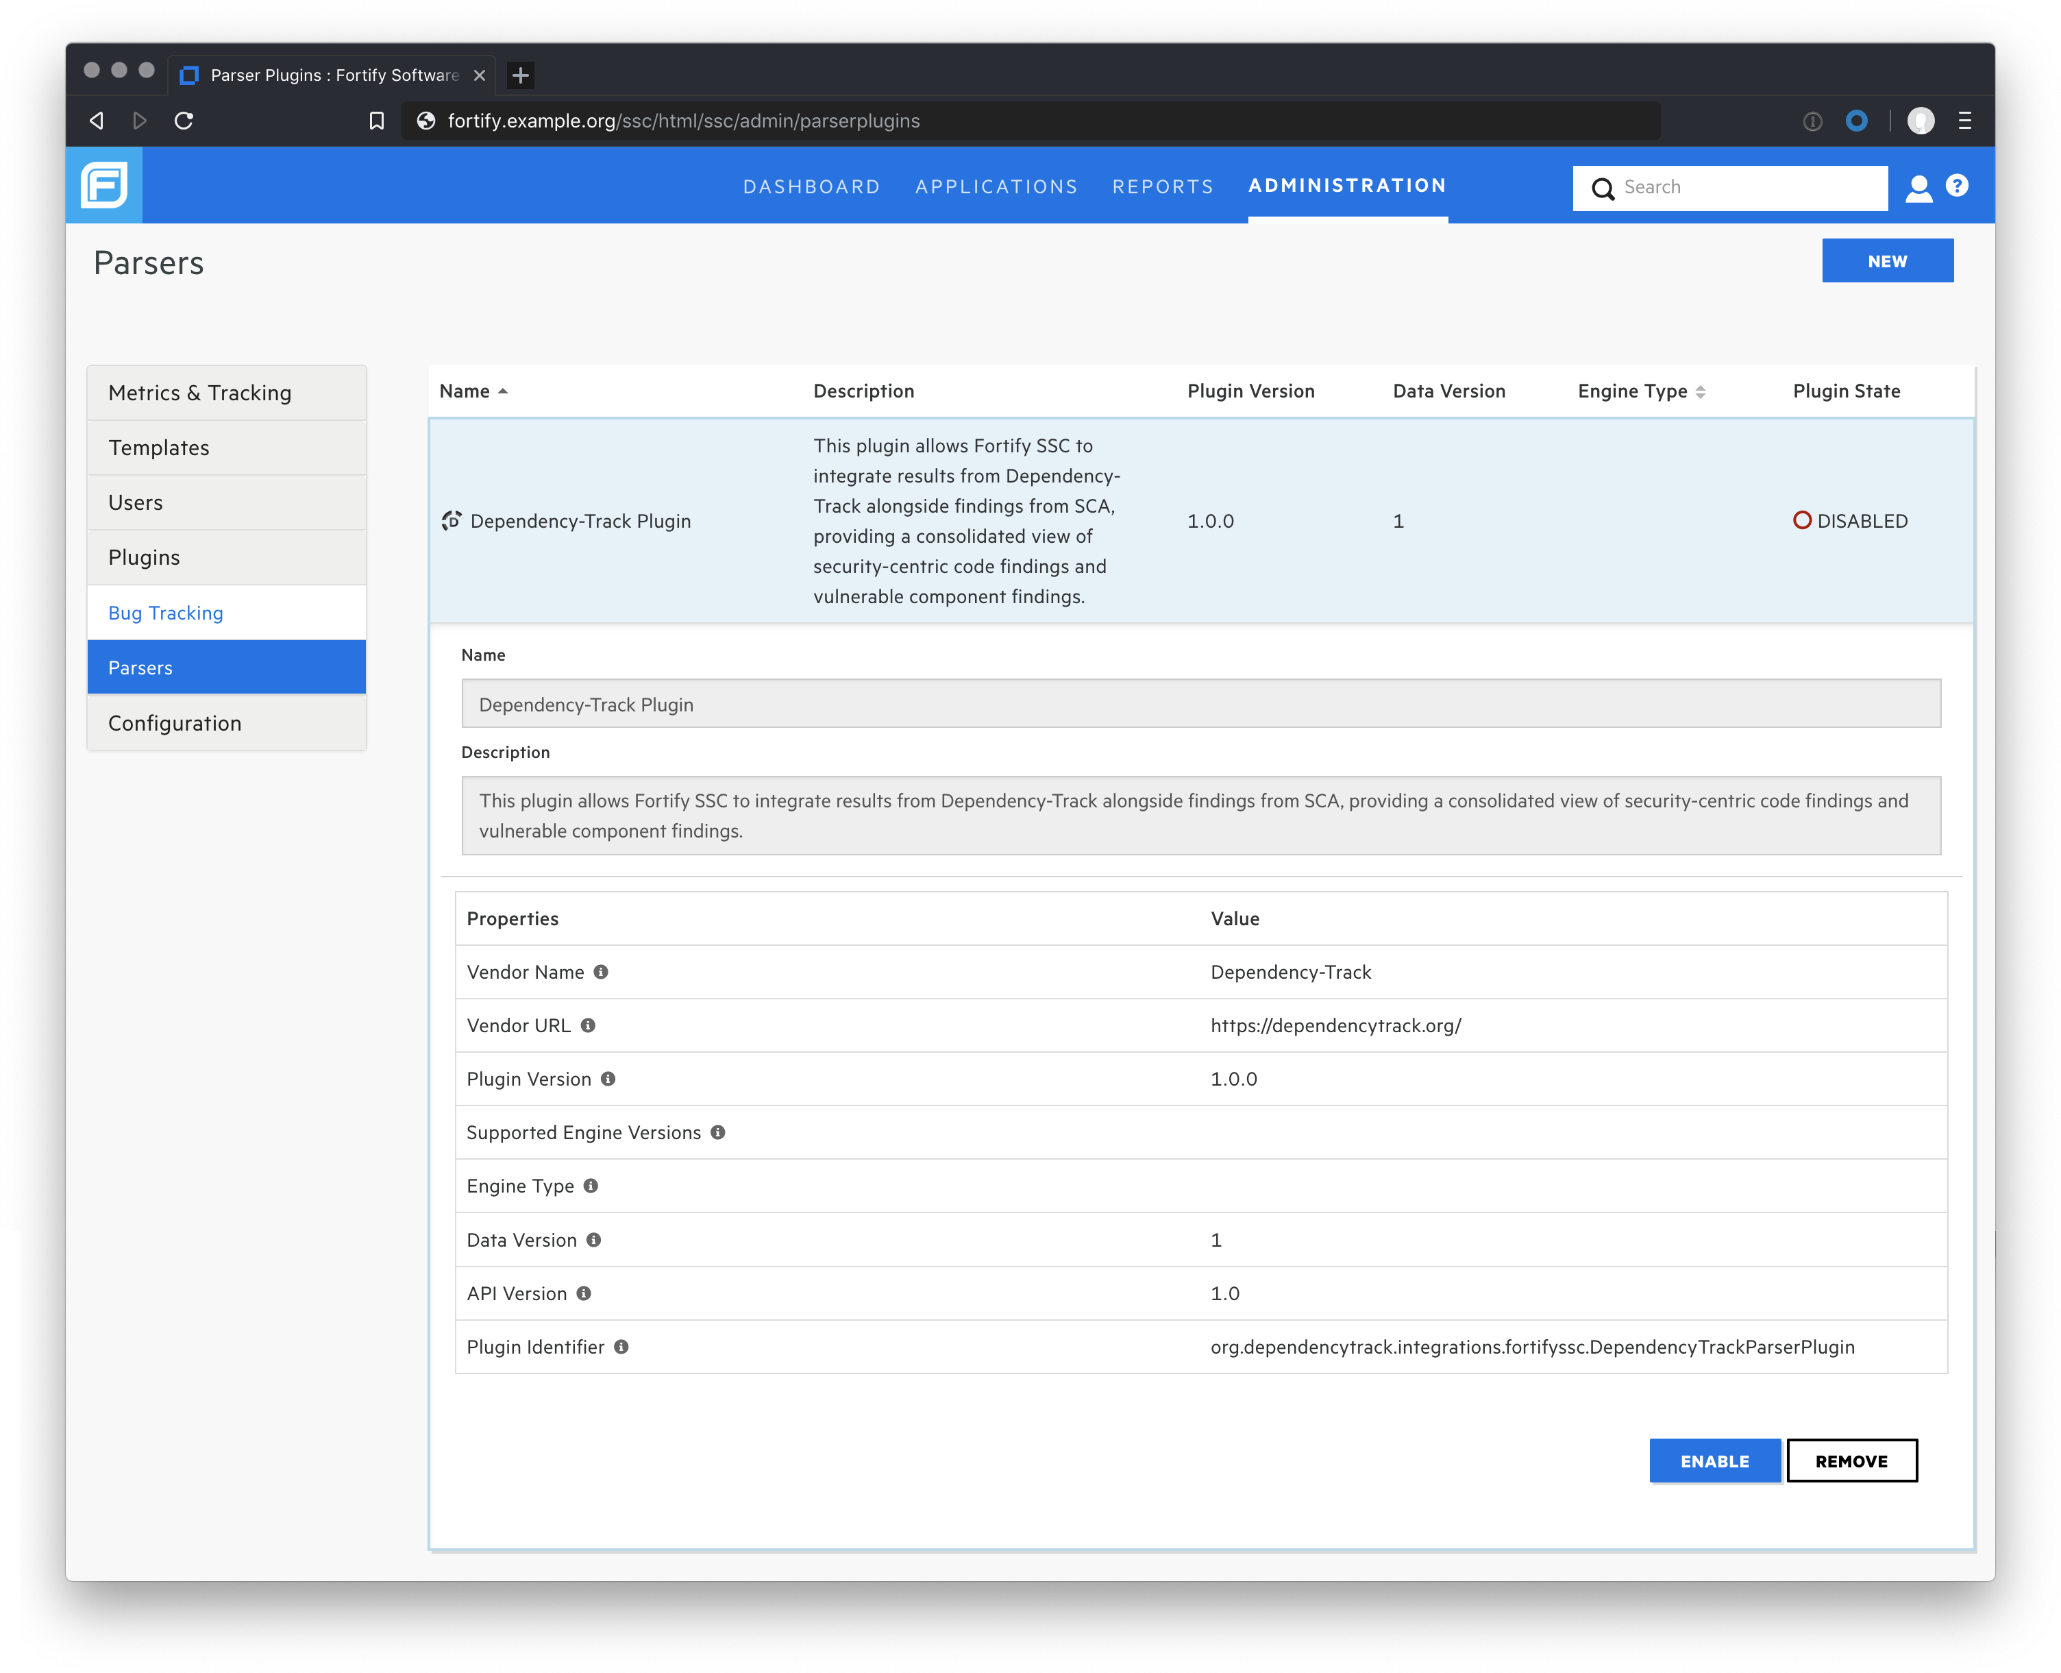
Task: Open the help question mark icon
Action: pos(1956,185)
